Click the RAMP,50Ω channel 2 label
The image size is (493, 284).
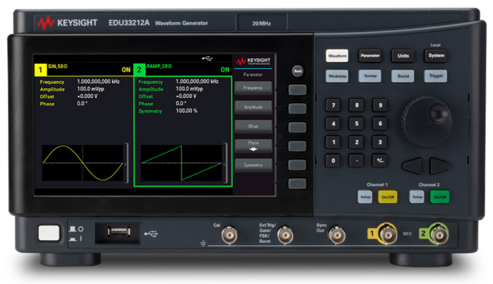[159, 66]
